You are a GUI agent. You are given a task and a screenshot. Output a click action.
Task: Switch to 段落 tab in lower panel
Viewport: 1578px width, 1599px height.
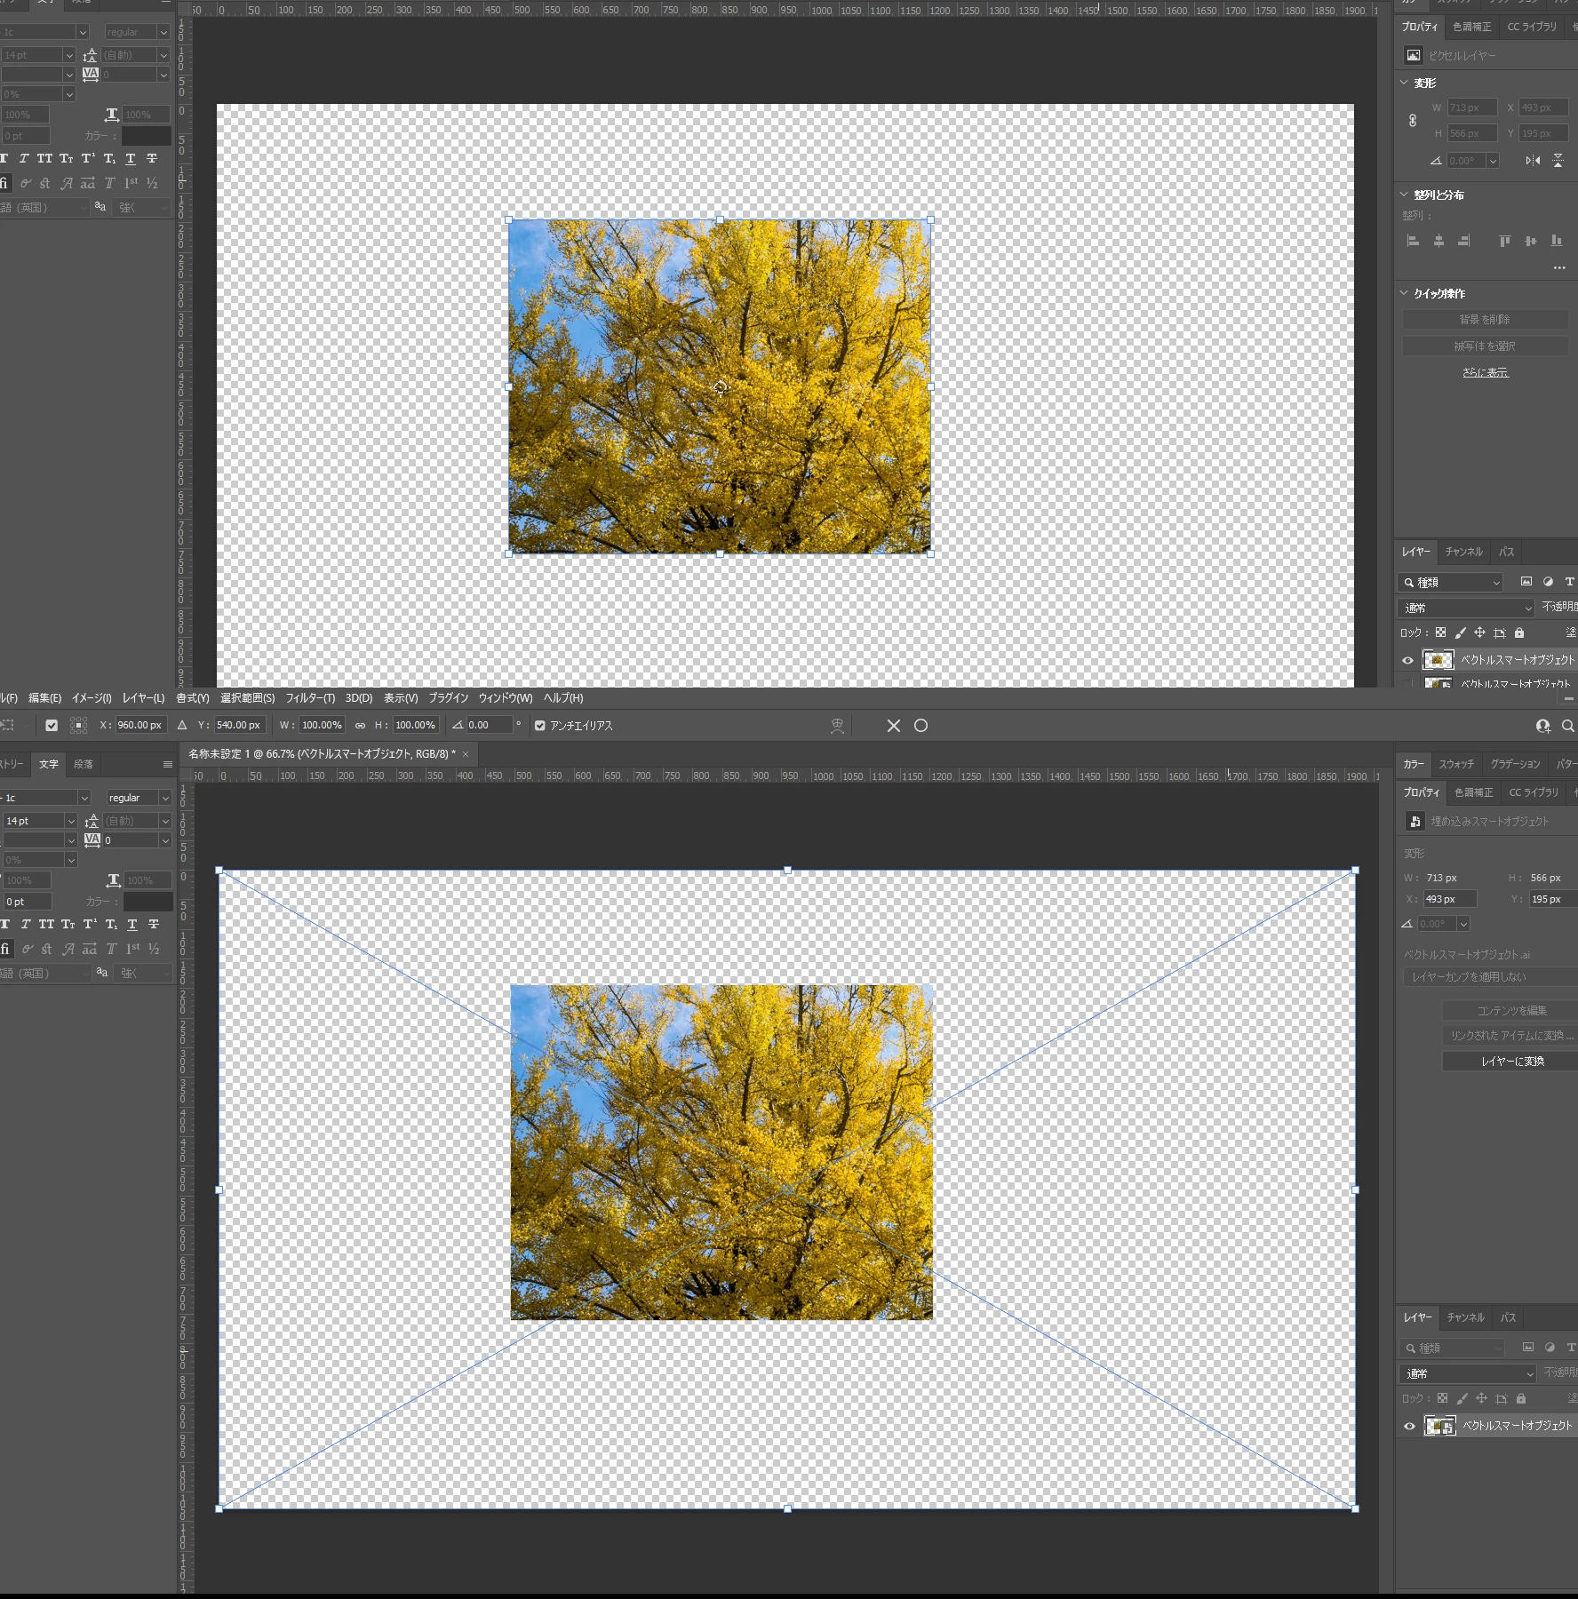tap(84, 764)
